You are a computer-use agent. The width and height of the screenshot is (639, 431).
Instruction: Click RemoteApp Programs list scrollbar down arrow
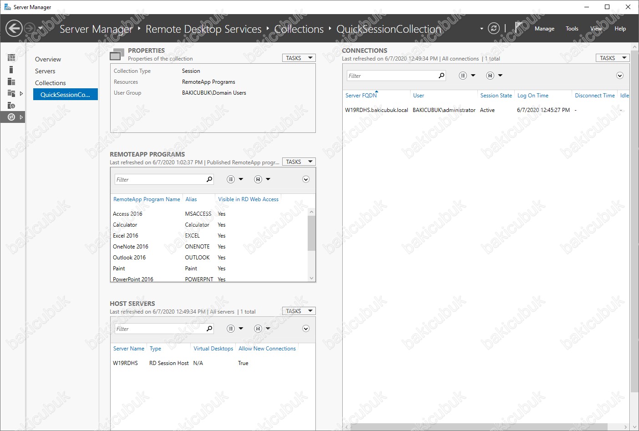point(312,278)
